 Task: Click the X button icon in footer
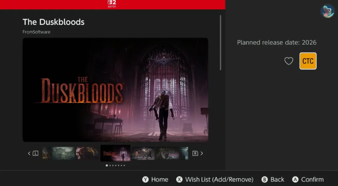pyautogui.click(x=179, y=179)
